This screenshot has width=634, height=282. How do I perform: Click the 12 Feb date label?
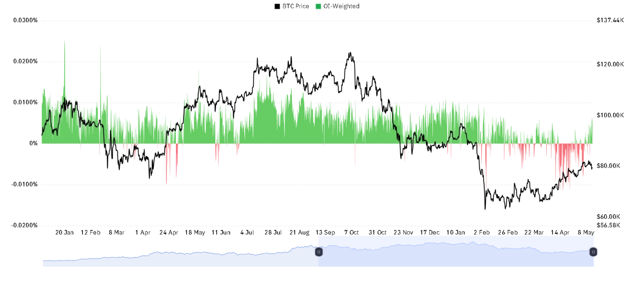point(91,233)
